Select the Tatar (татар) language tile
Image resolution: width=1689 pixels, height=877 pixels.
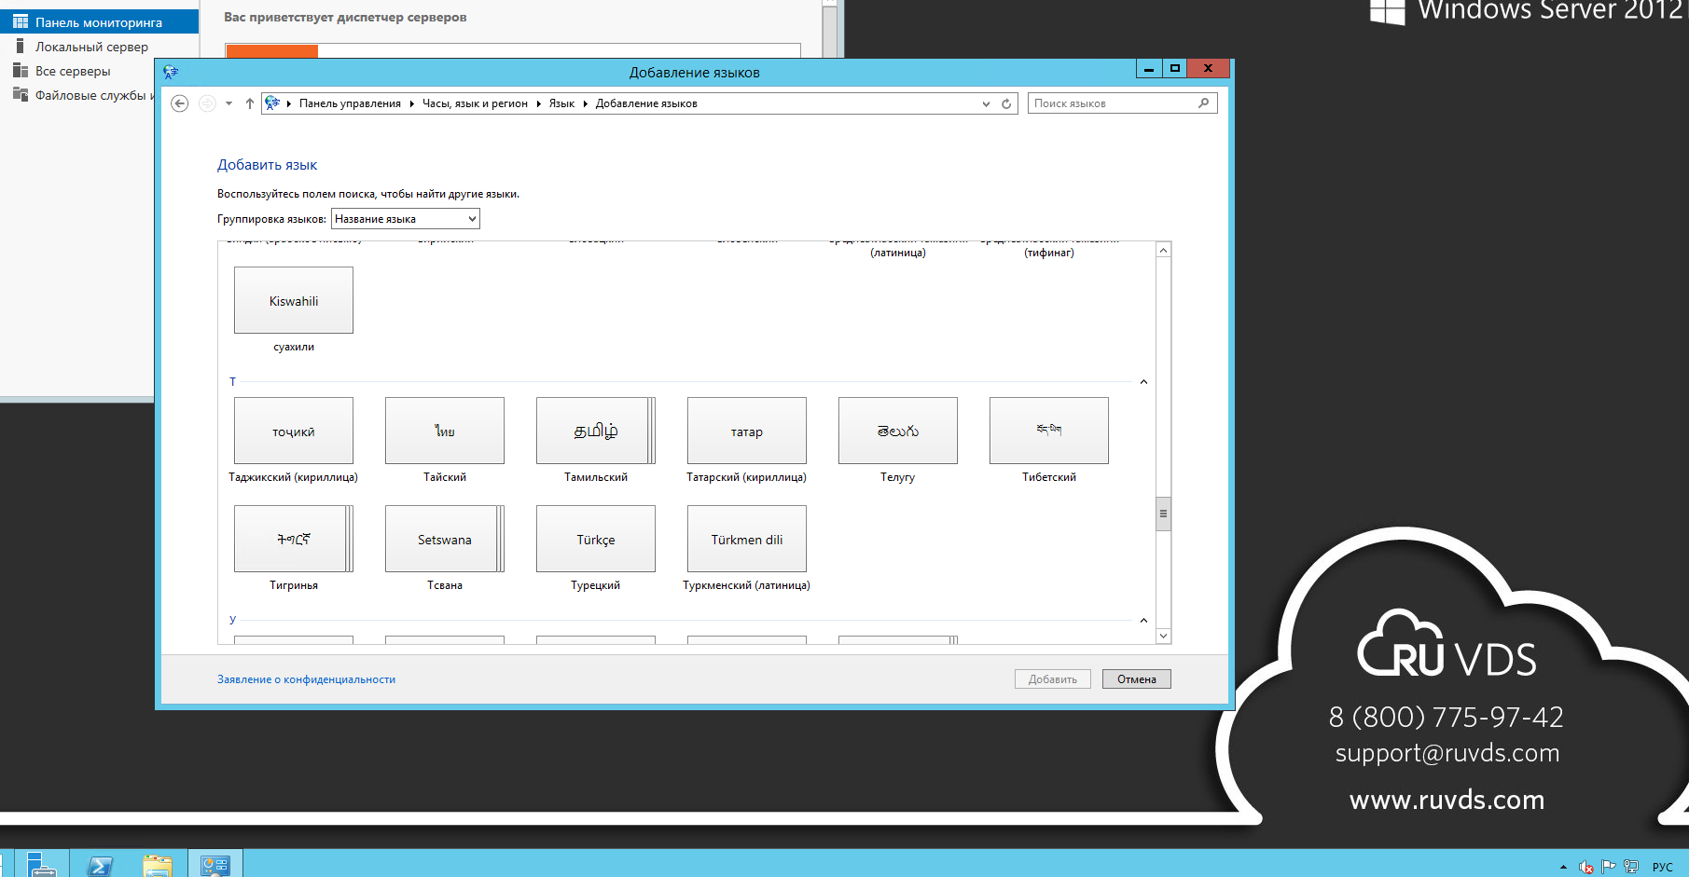point(747,431)
